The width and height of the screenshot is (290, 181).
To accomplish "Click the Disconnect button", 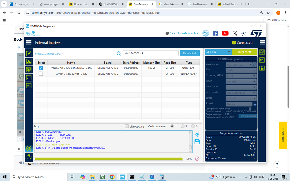I will click(x=244, y=52).
